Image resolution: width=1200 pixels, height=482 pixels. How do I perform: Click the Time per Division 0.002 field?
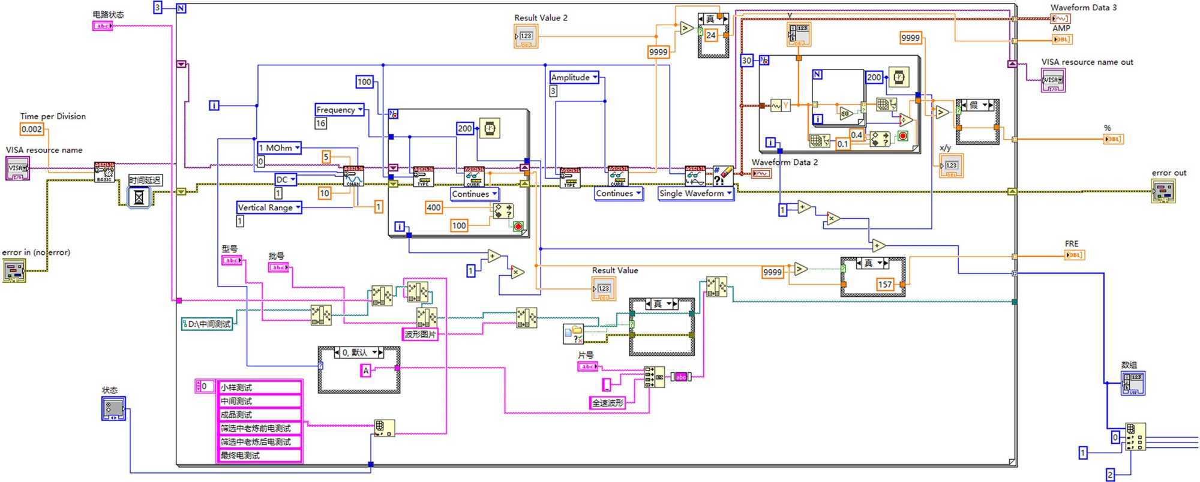32,129
